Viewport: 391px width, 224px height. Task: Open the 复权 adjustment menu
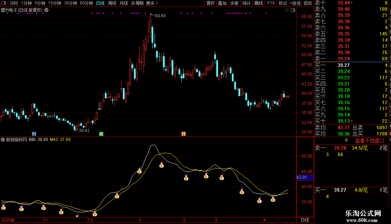click(210, 3)
